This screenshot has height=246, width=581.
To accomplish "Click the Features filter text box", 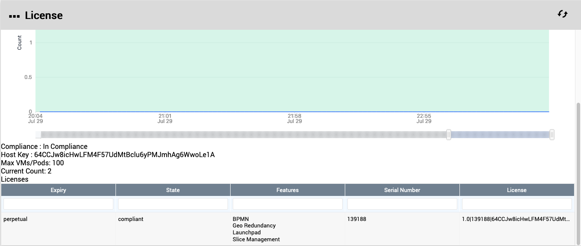I will tap(288, 204).
